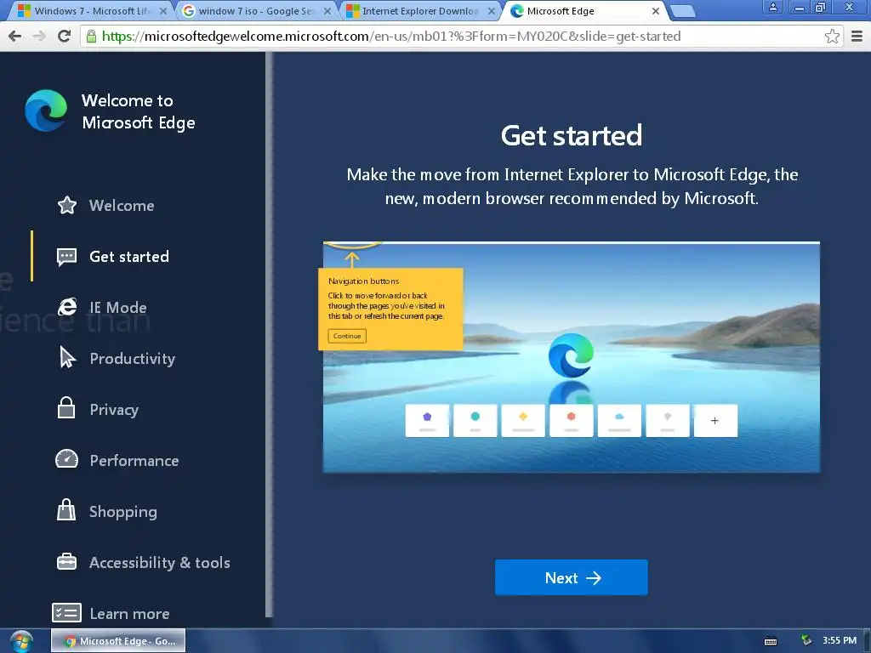The image size is (871, 653).
Task: Click the red hexagon tile in preview
Action: 571,421
